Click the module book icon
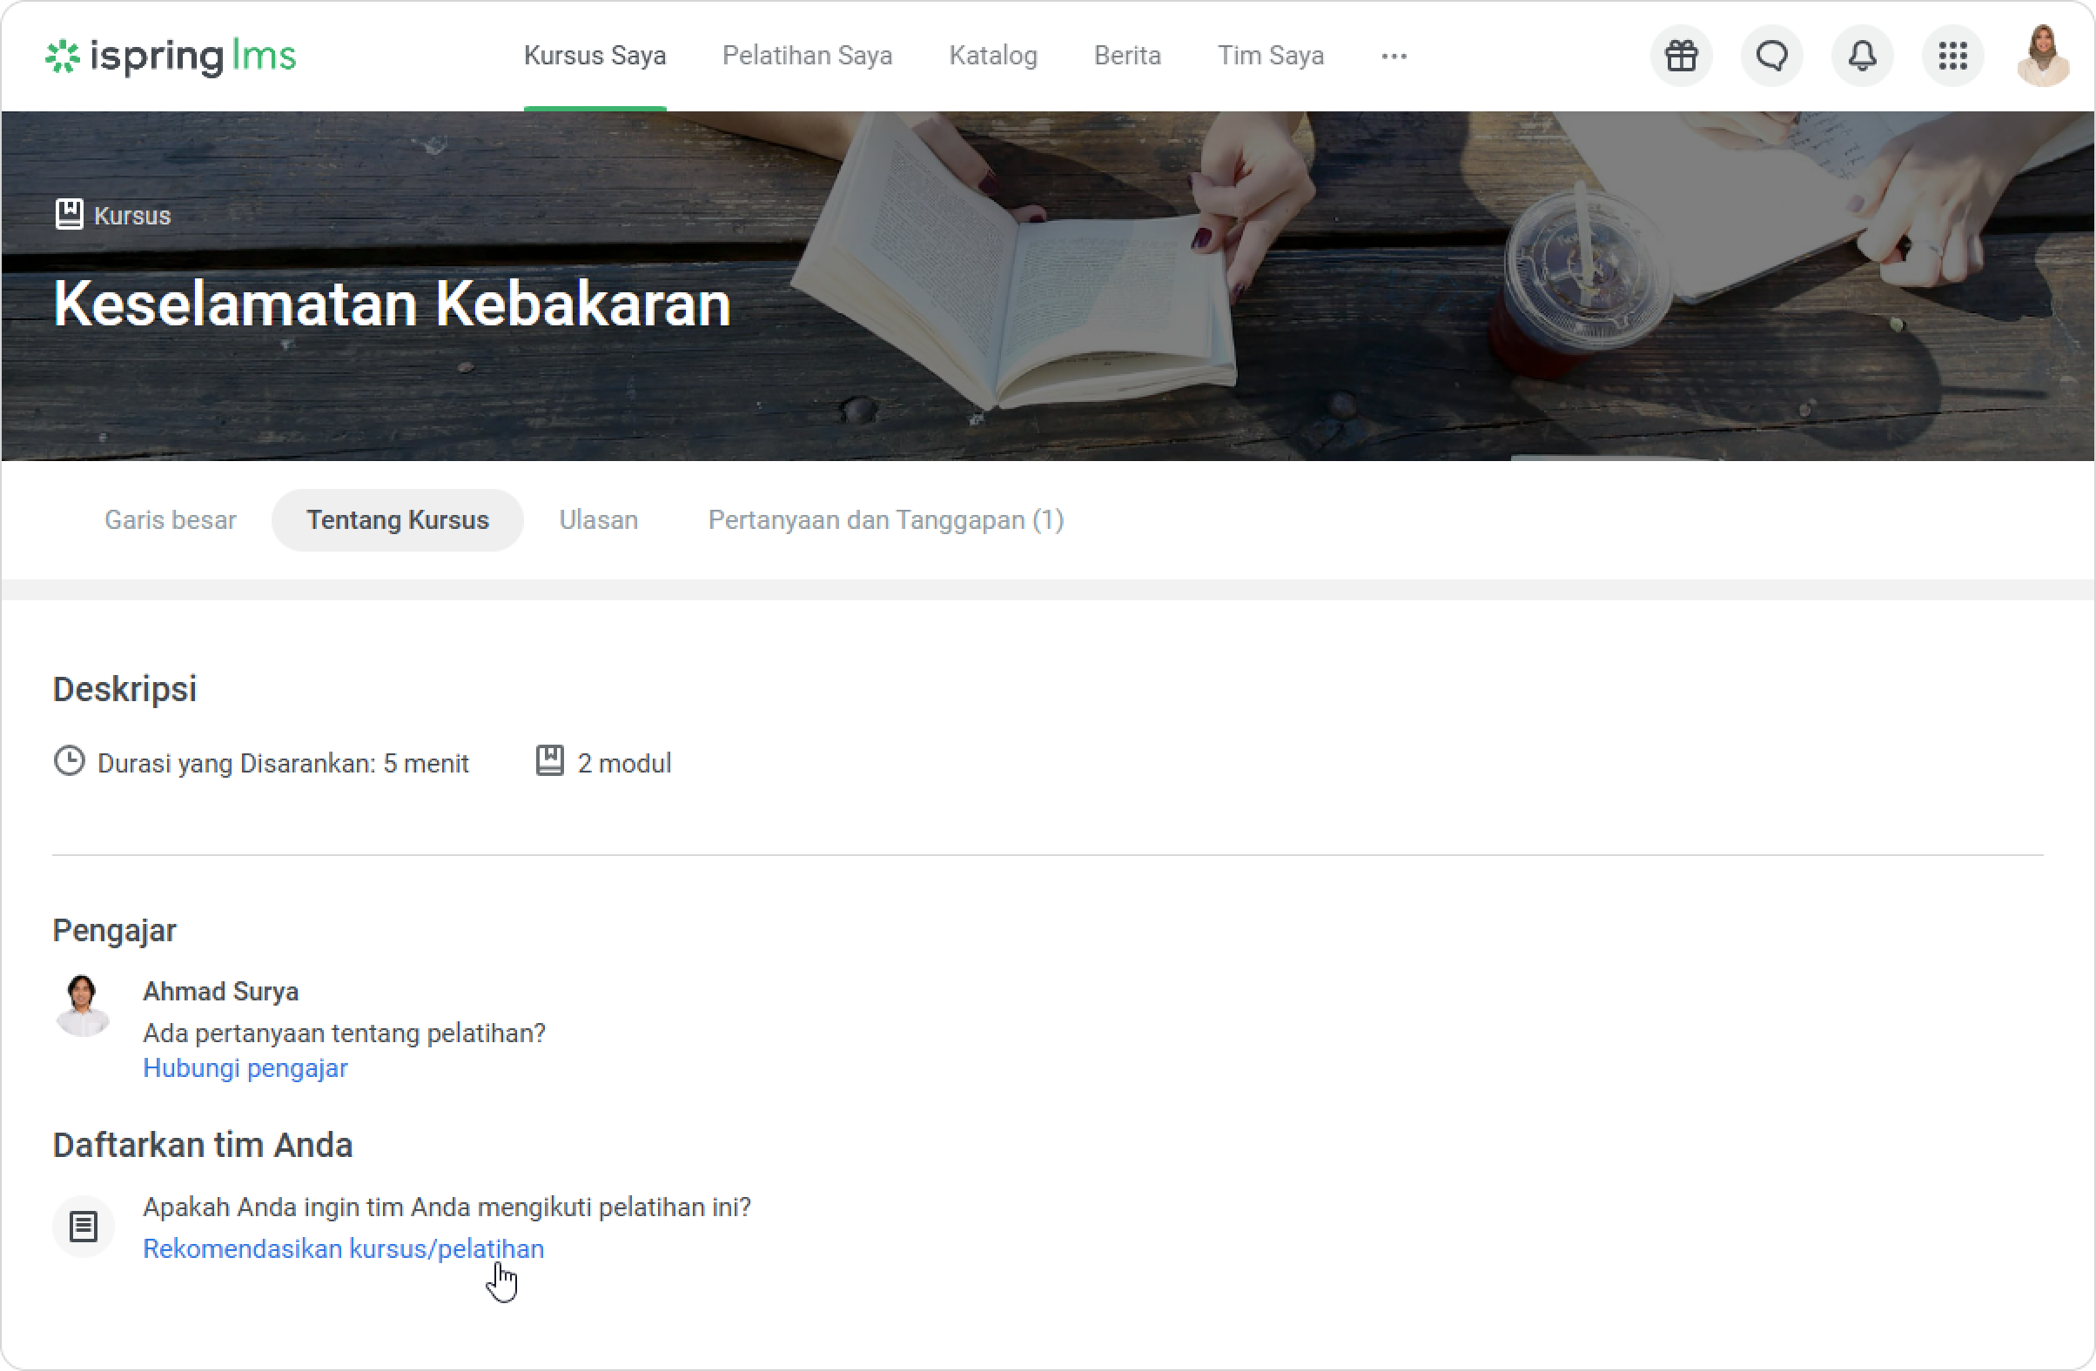 tap(549, 761)
